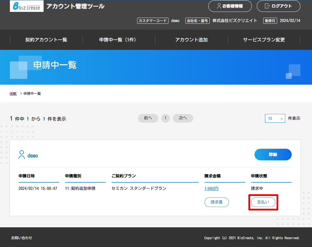Select text 11:契約追加申請
This screenshot has height=247, width=312.
click(x=80, y=188)
